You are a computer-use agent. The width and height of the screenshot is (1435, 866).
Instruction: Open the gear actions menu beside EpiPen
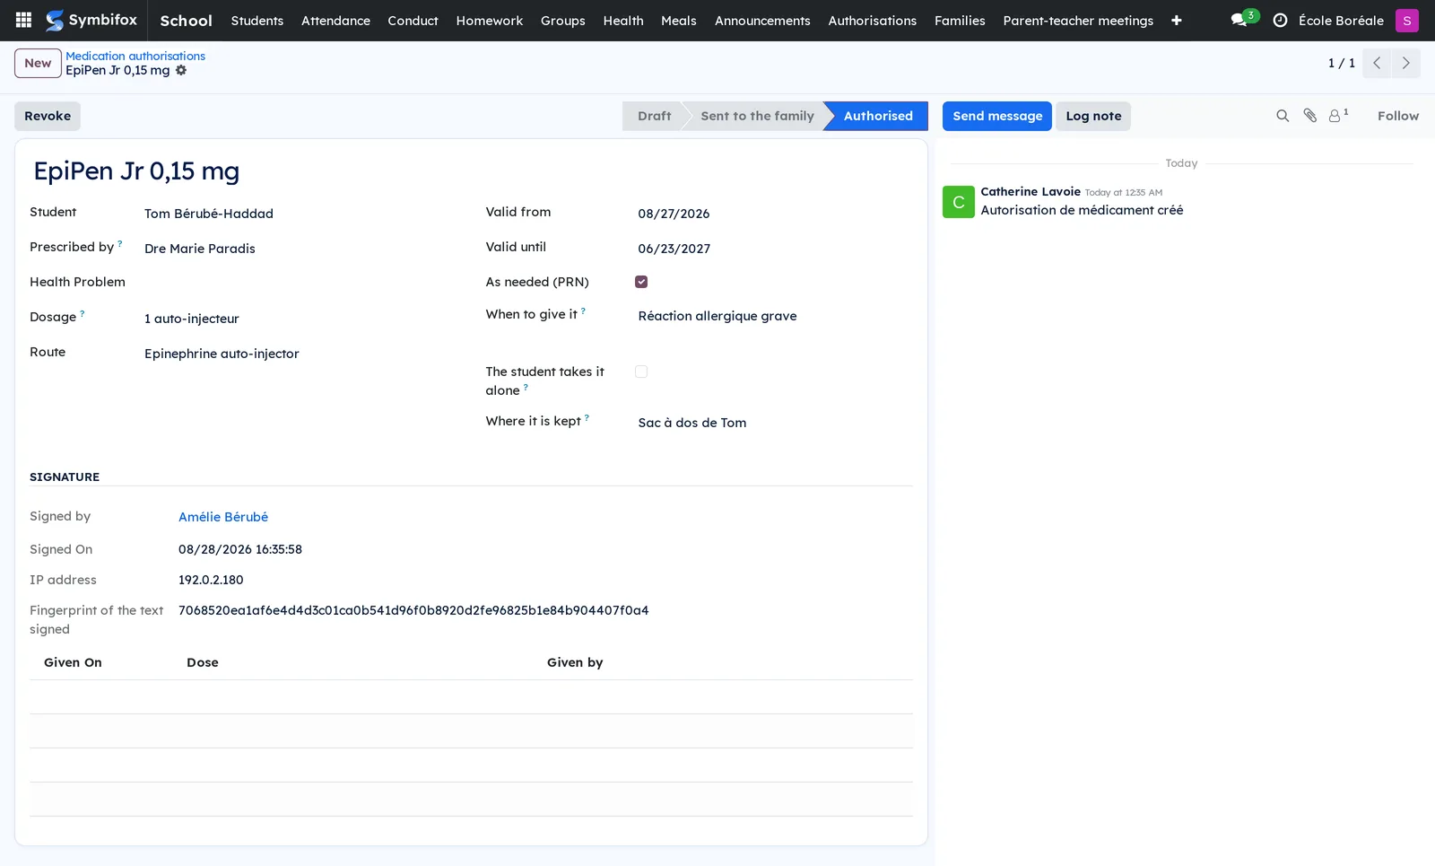[x=181, y=70]
